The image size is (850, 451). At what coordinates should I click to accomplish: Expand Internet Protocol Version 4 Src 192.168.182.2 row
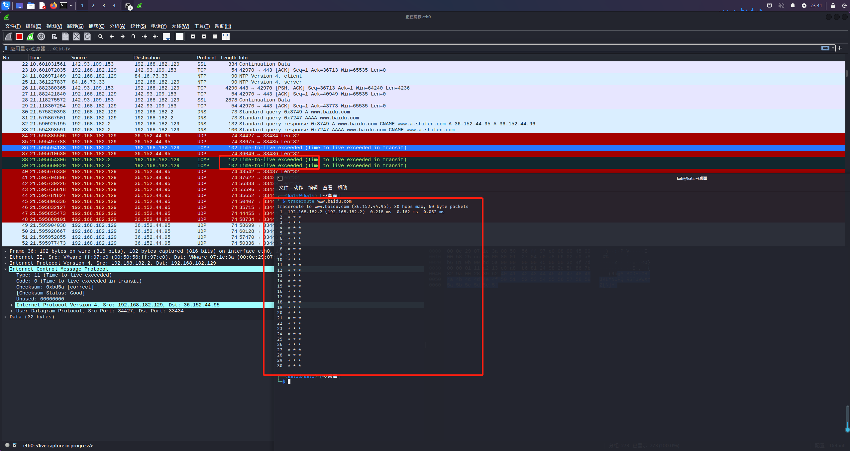point(6,263)
